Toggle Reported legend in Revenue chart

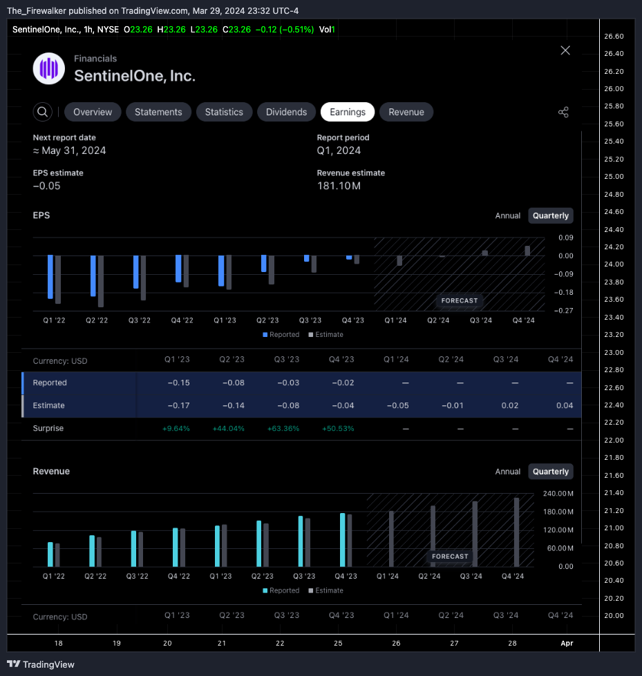[x=281, y=590]
